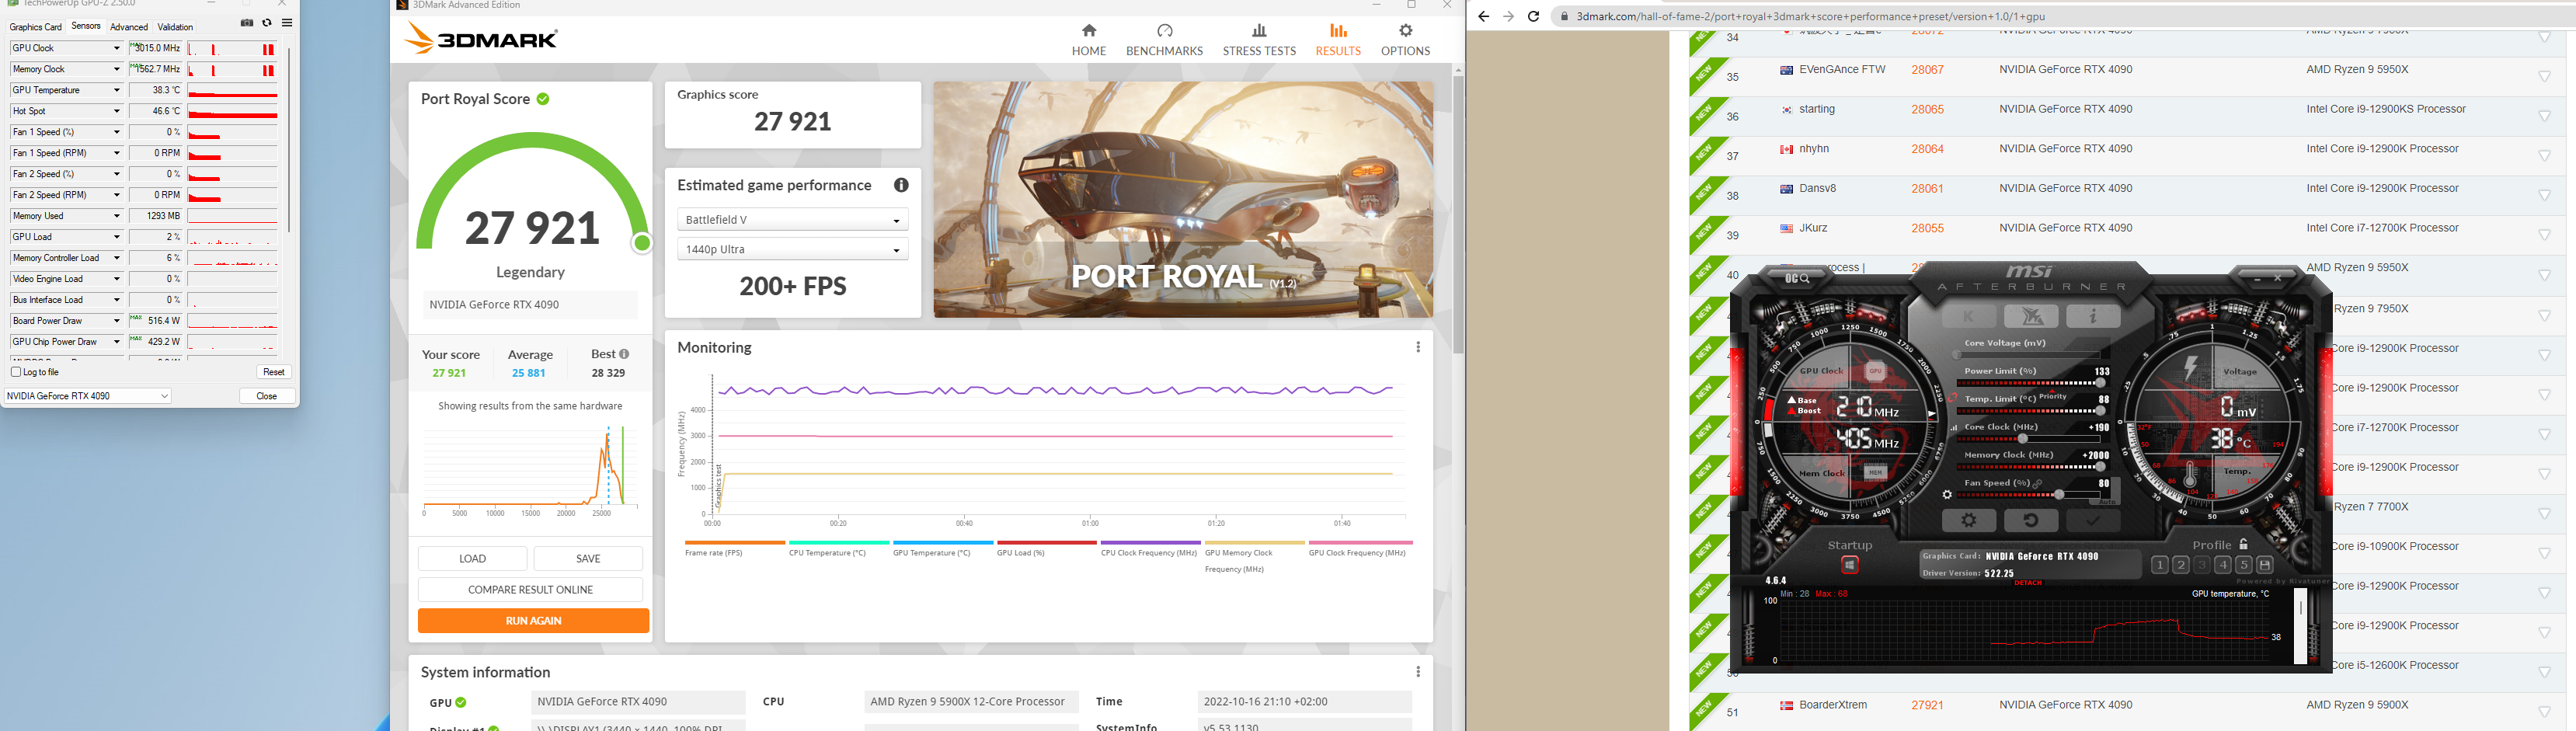This screenshot has width=2576, height=731.
Task: Apply Afterburner settings with checkmark
Action: (2093, 520)
